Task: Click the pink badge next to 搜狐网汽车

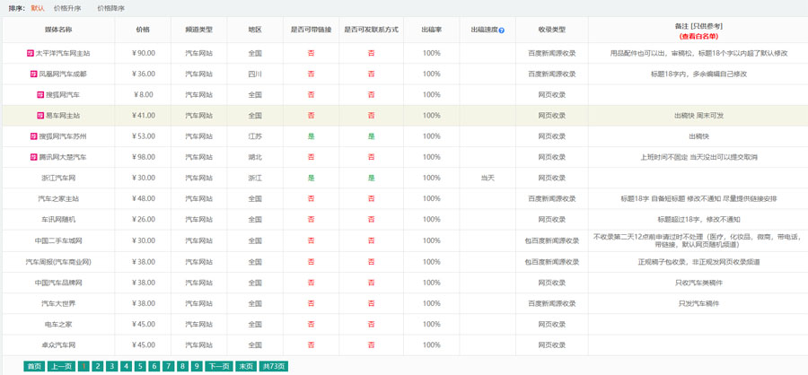Action: (x=40, y=94)
